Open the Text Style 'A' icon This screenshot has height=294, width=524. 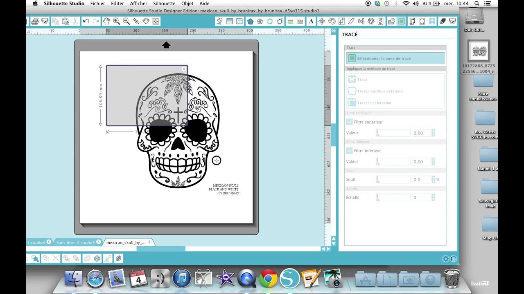pos(311,21)
